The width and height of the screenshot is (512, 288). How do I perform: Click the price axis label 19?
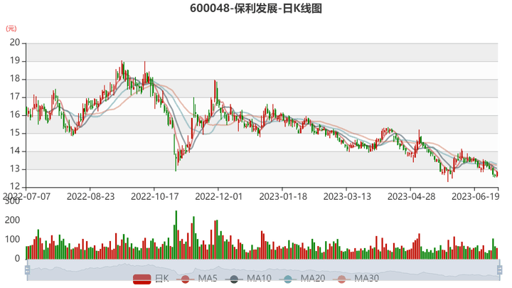pyautogui.click(x=15, y=60)
